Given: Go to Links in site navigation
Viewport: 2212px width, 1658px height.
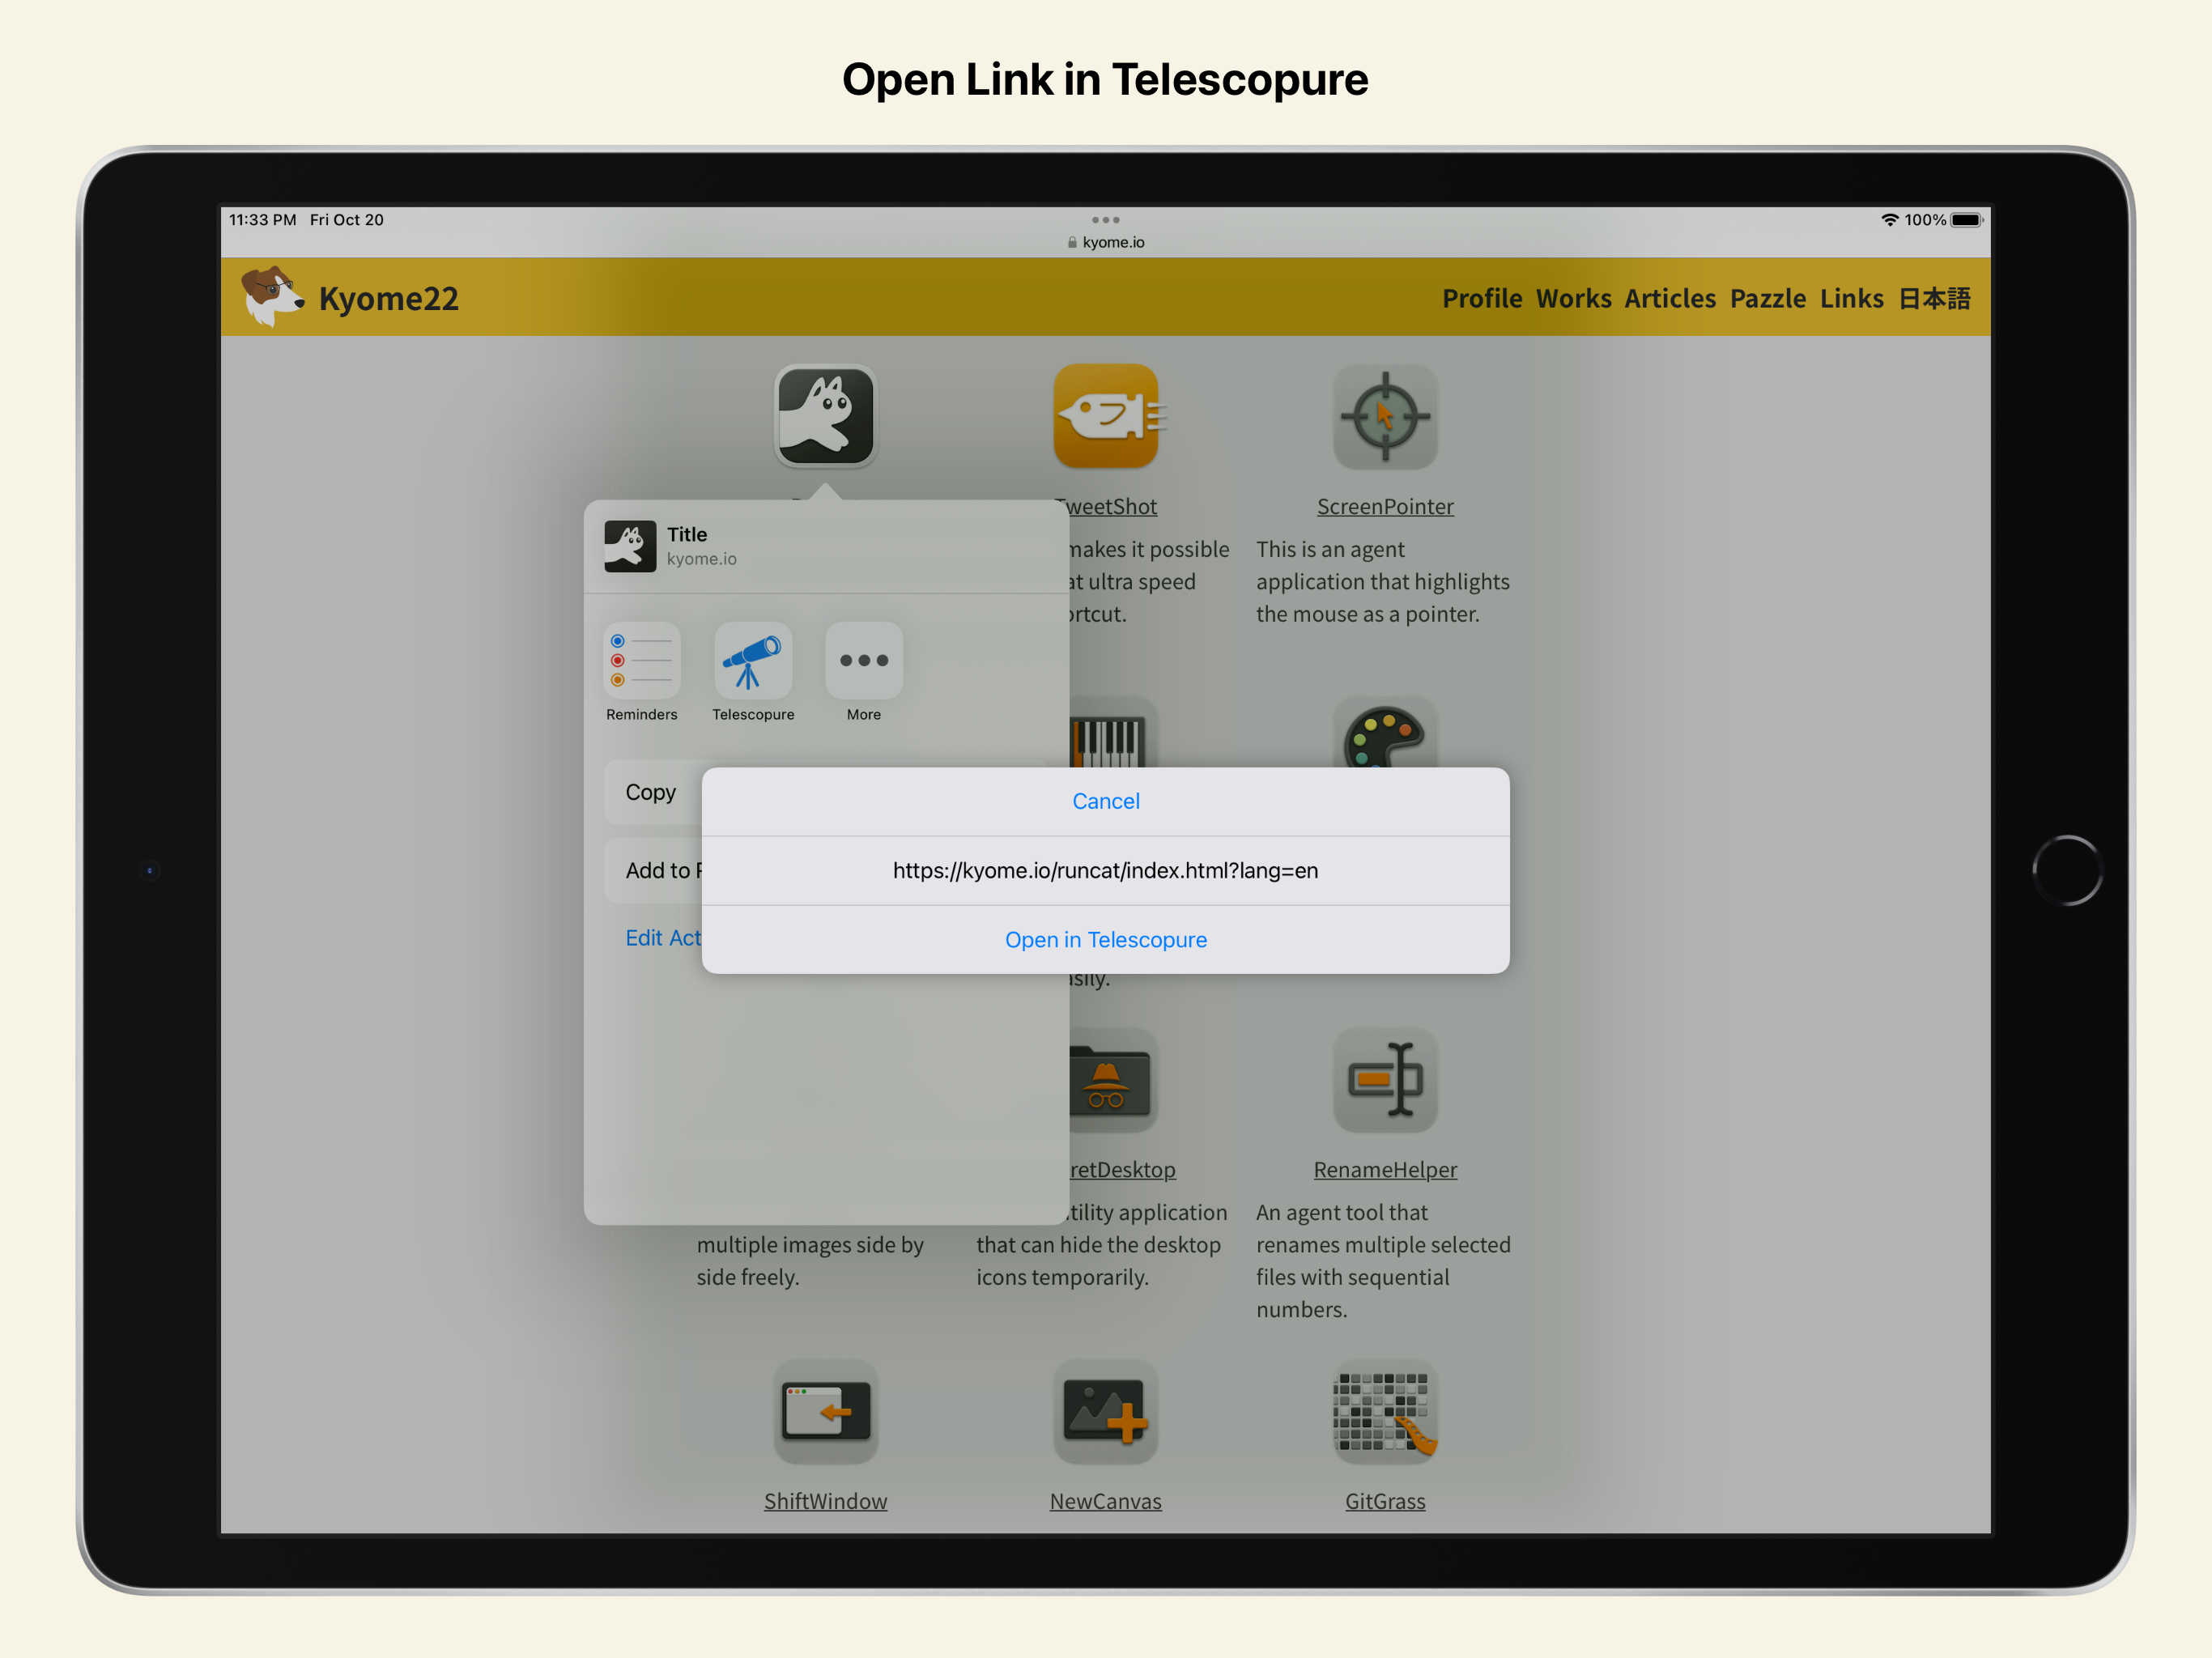Looking at the screenshot, I should [1851, 298].
